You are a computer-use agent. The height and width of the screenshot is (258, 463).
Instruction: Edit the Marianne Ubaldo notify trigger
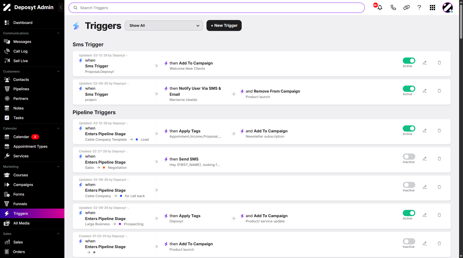tap(425, 91)
